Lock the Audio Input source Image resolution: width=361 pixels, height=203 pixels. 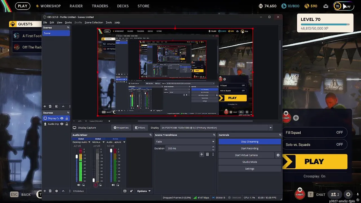click(x=67, y=124)
